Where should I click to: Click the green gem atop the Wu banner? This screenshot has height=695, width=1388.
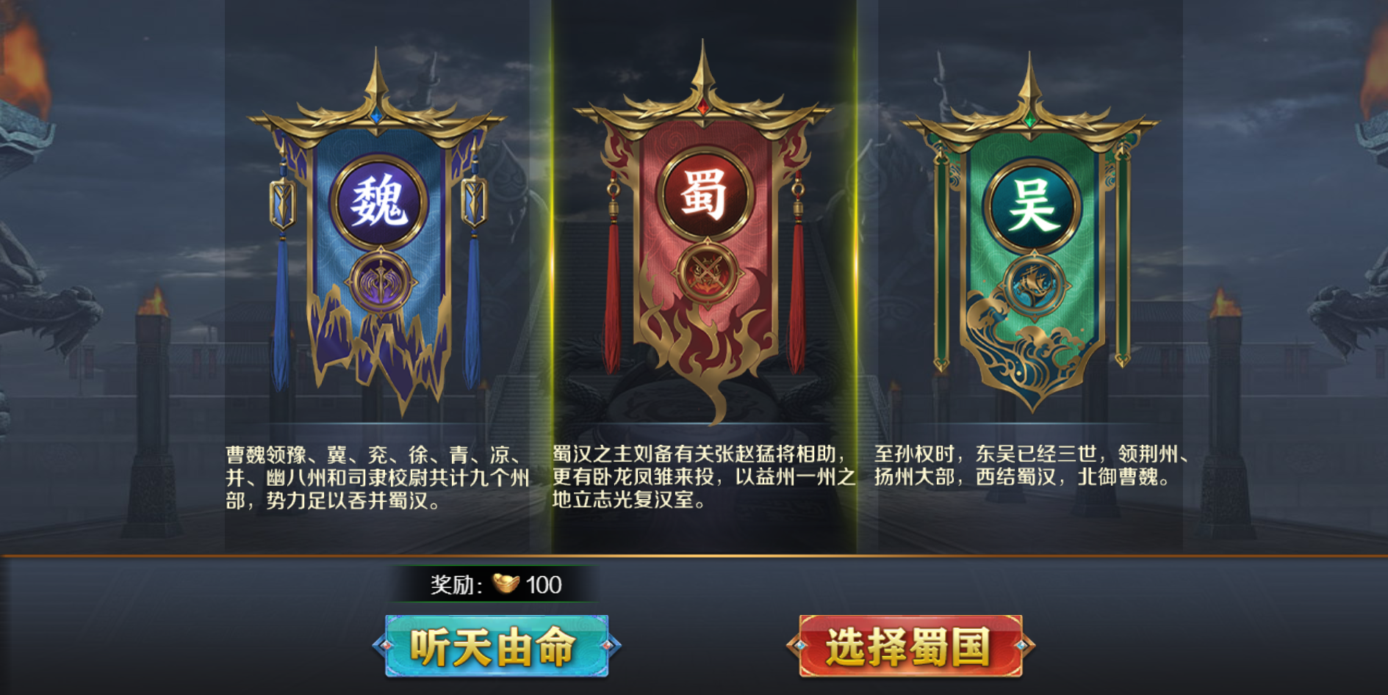pos(1030,120)
